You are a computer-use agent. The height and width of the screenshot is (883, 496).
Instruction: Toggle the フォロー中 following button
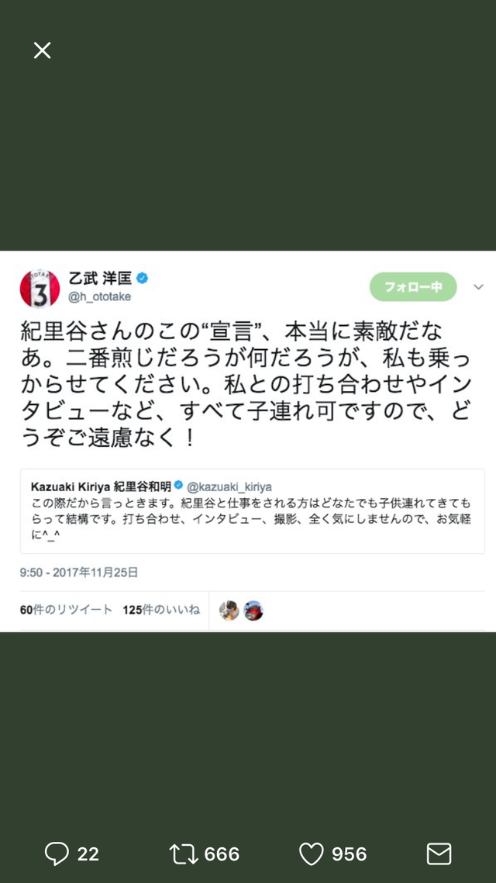coord(413,286)
